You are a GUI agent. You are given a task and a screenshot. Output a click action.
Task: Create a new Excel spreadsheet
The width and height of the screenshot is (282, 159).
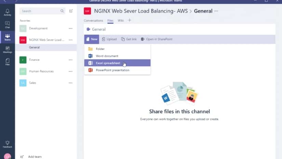click(117, 63)
